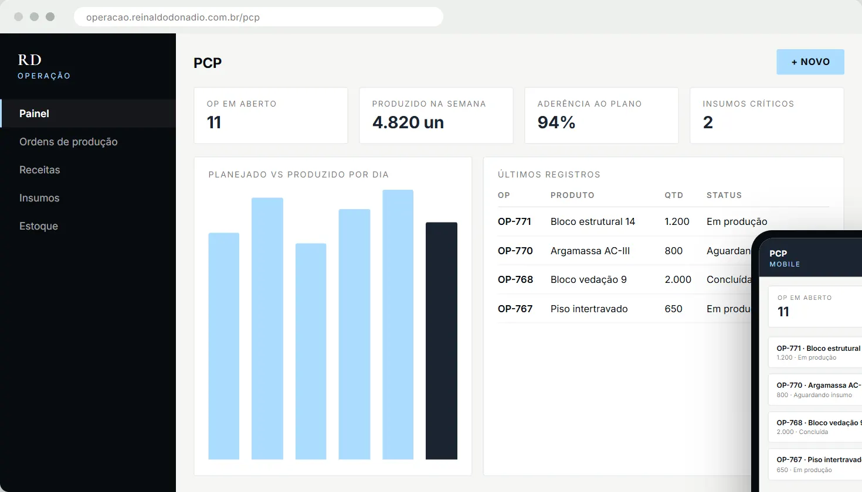This screenshot has width=862, height=492.
Task: Click the RD Operação logo
Action: pos(44,67)
